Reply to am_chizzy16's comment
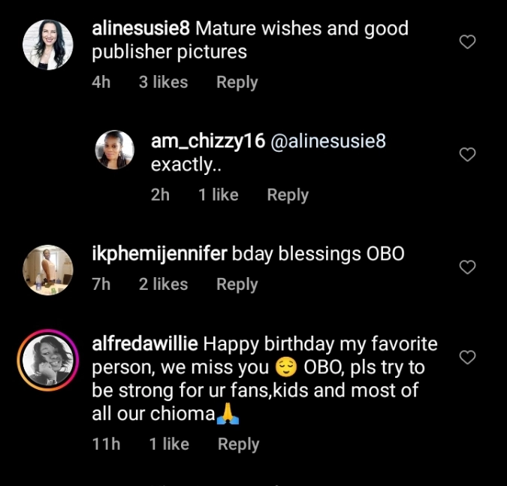The height and width of the screenshot is (486, 507). click(288, 195)
